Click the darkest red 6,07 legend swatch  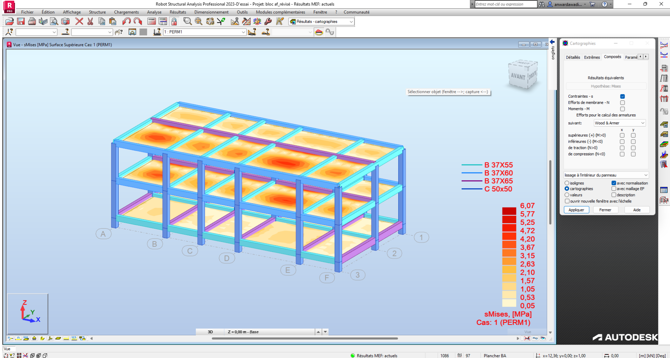[509, 211]
